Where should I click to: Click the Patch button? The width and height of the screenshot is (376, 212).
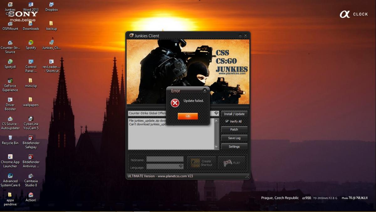coord(234,129)
